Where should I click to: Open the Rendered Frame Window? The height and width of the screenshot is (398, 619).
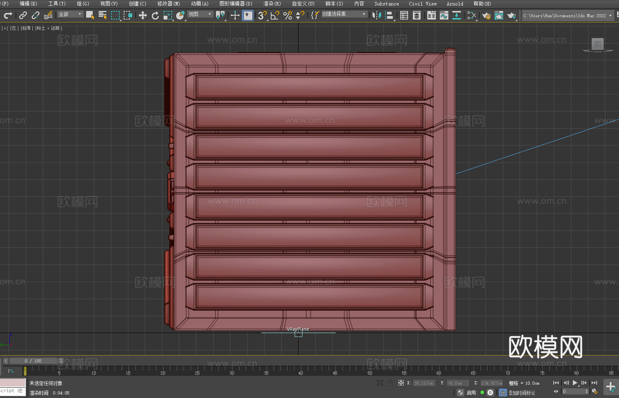[499, 15]
